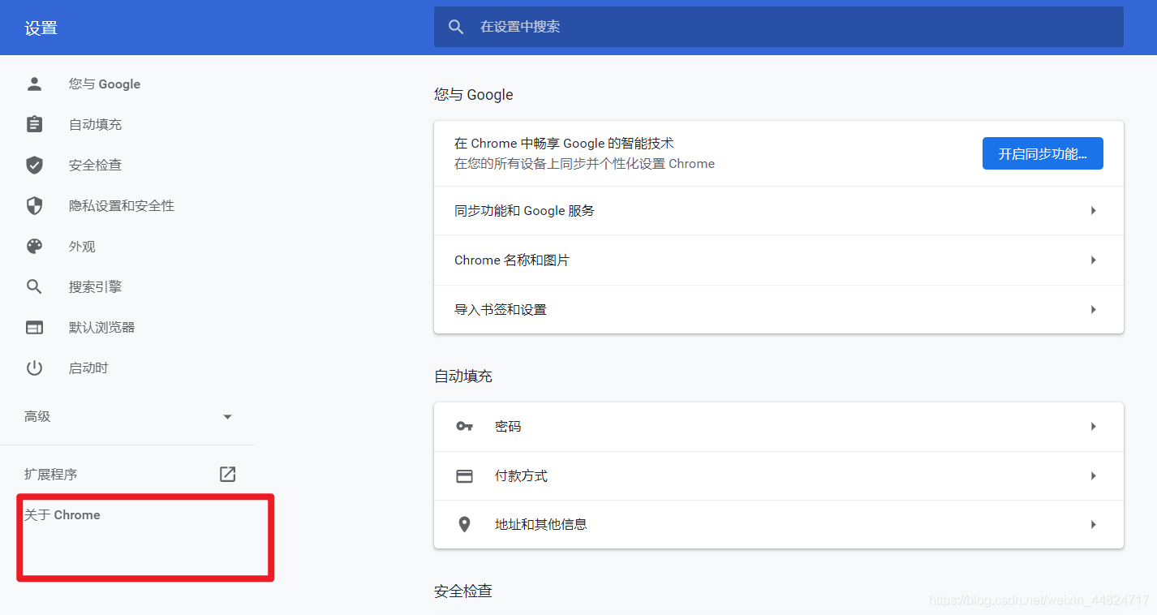1157x615 pixels.
Task: Open the 密码 settings row
Action: click(779, 426)
